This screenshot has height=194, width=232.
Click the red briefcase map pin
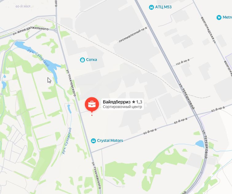click(92, 104)
